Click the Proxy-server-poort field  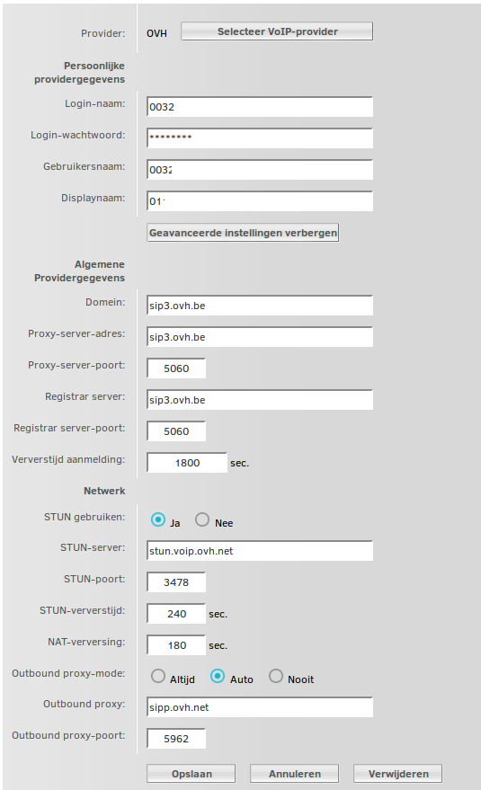176,368
